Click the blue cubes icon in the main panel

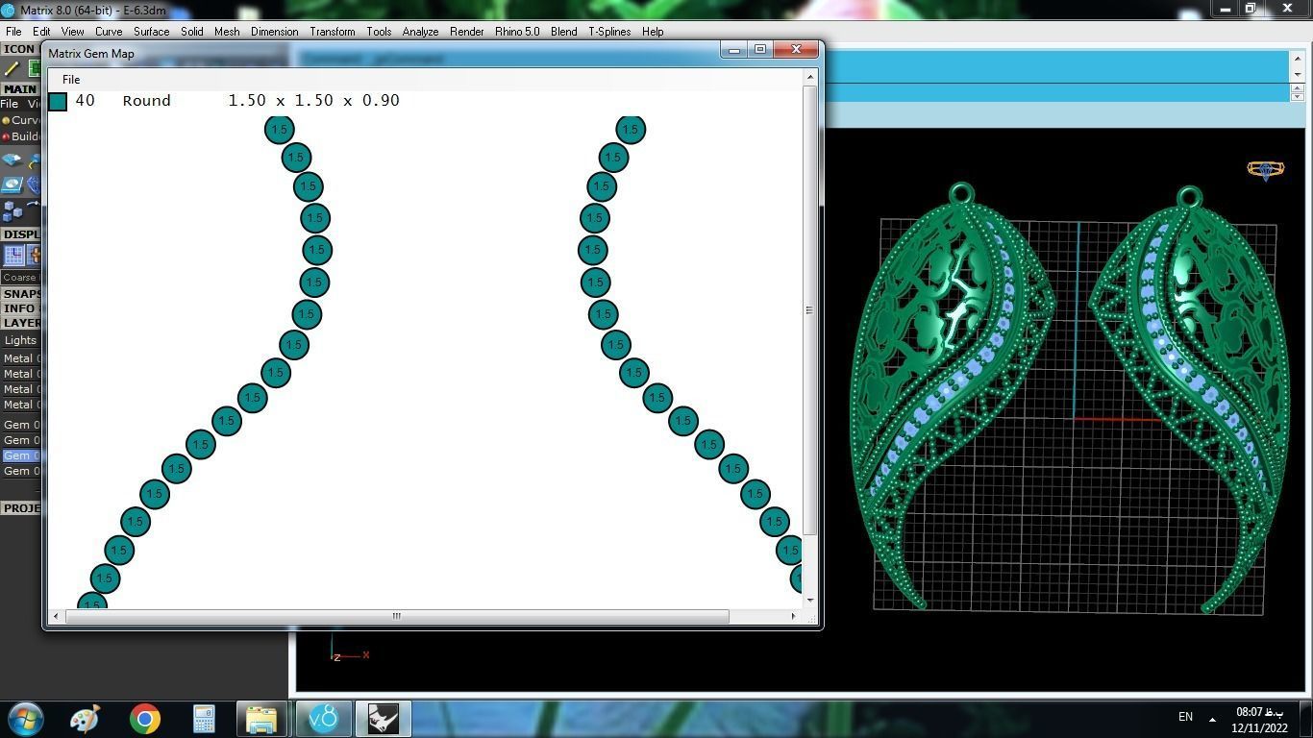tap(12, 210)
